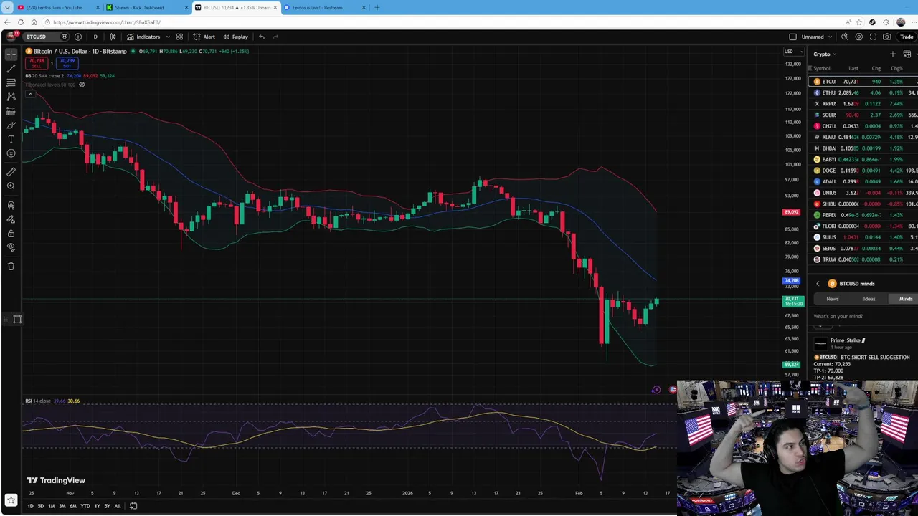Select the brush drawing tool
918x516 pixels.
coord(11,125)
